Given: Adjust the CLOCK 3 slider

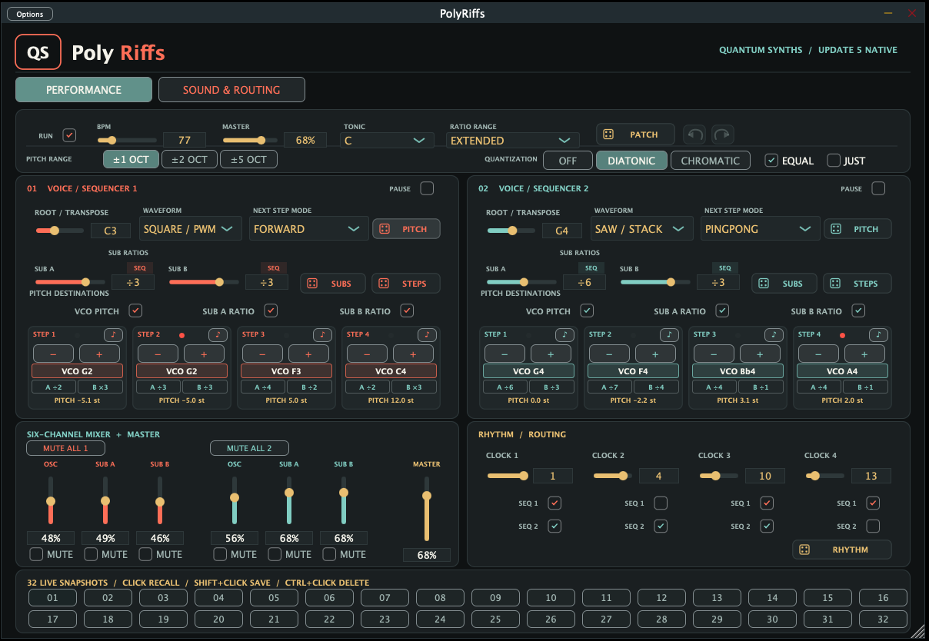Looking at the screenshot, I should [x=720, y=477].
